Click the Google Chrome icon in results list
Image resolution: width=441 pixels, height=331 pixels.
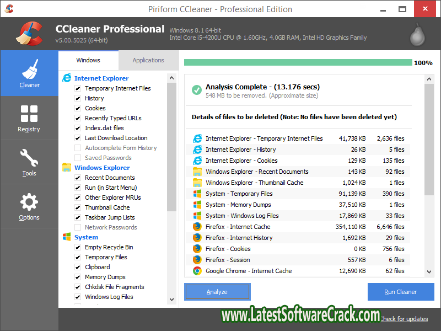tap(197, 271)
